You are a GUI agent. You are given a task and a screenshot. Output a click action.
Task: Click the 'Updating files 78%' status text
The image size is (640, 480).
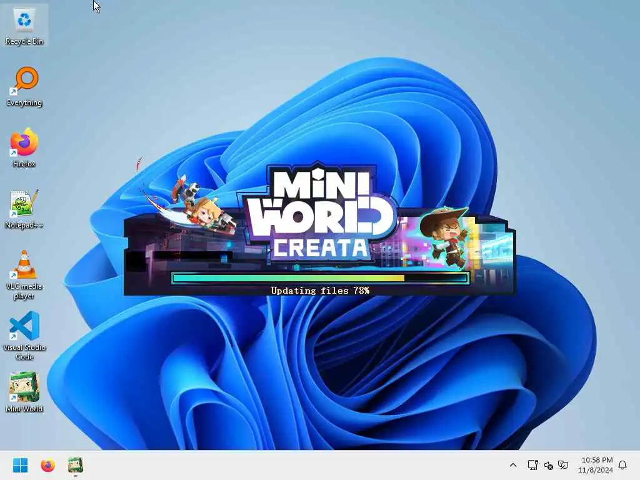(321, 290)
